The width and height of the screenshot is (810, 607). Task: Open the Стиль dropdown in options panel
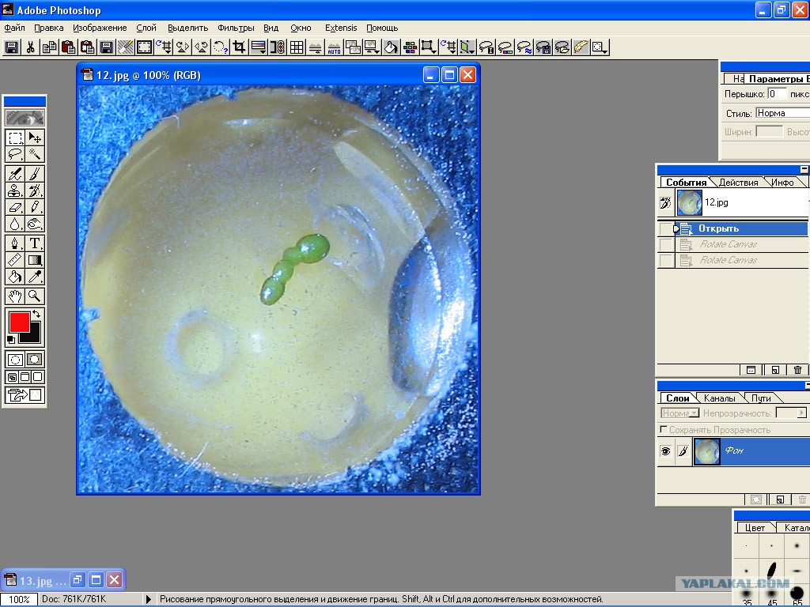point(782,113)
